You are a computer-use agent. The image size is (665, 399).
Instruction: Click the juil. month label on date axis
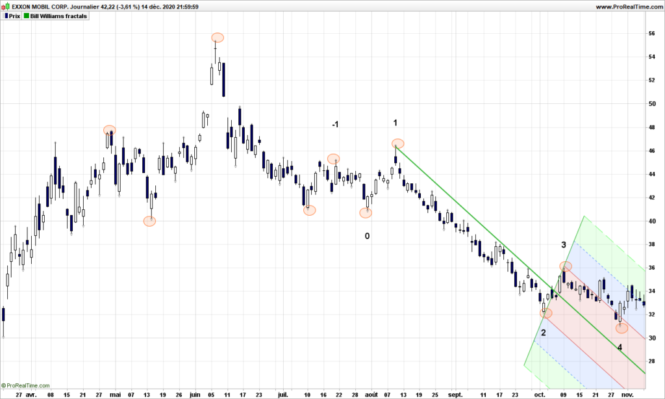pos(283,394)
